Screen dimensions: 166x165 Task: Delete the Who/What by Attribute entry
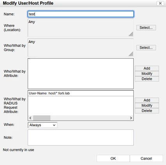147,79
